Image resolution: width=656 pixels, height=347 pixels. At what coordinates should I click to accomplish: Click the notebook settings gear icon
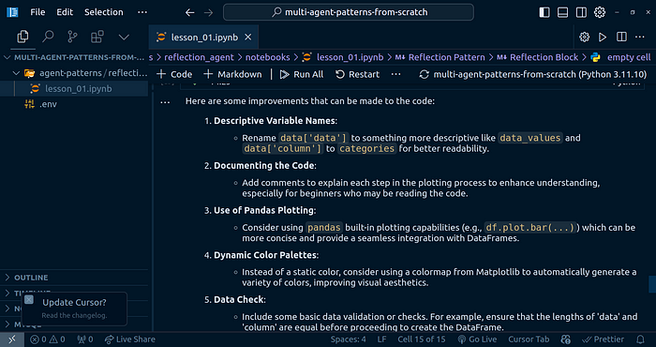584,38
